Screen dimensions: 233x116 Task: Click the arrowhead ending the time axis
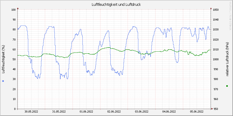212,109
